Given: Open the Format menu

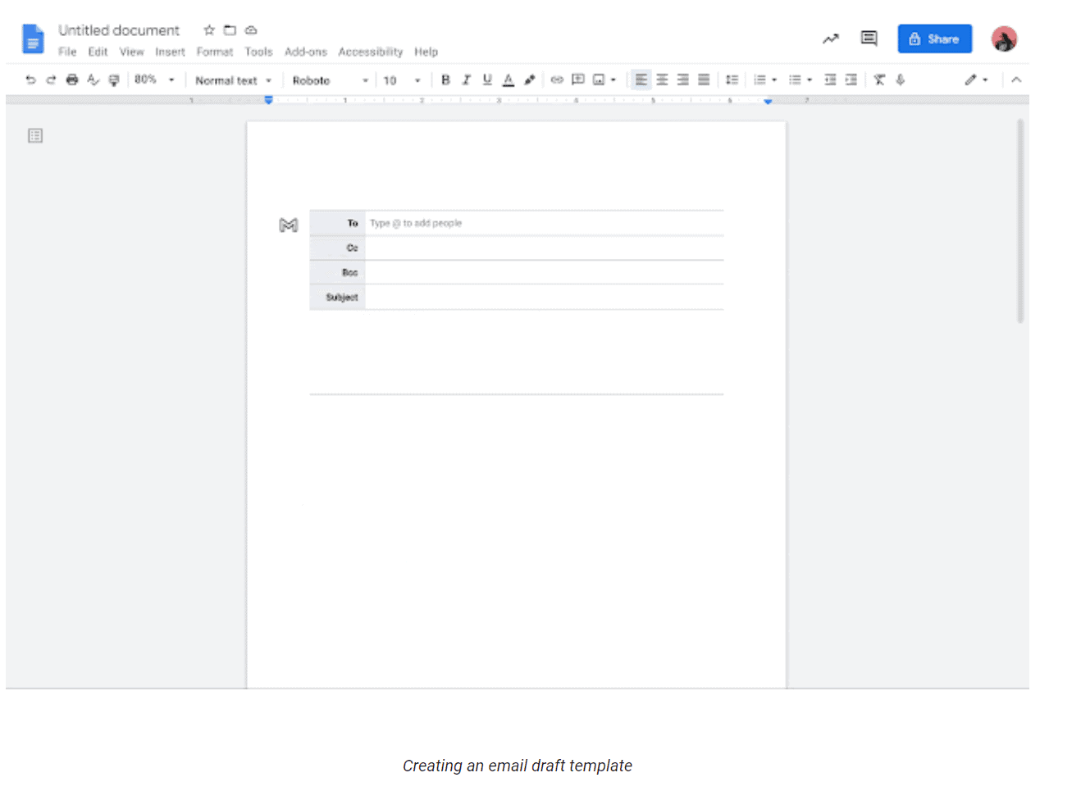Looking at the screenshot, I should (215, 52).
